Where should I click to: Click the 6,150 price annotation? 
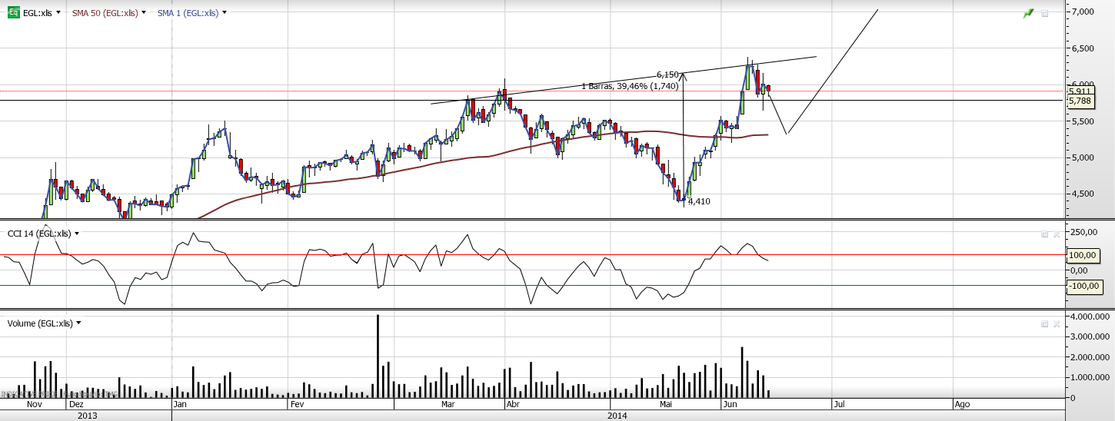[x=667, y=75]
